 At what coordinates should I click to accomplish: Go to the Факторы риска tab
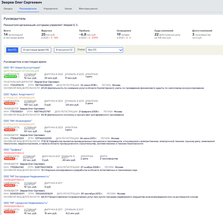click(x=88, y=9)
